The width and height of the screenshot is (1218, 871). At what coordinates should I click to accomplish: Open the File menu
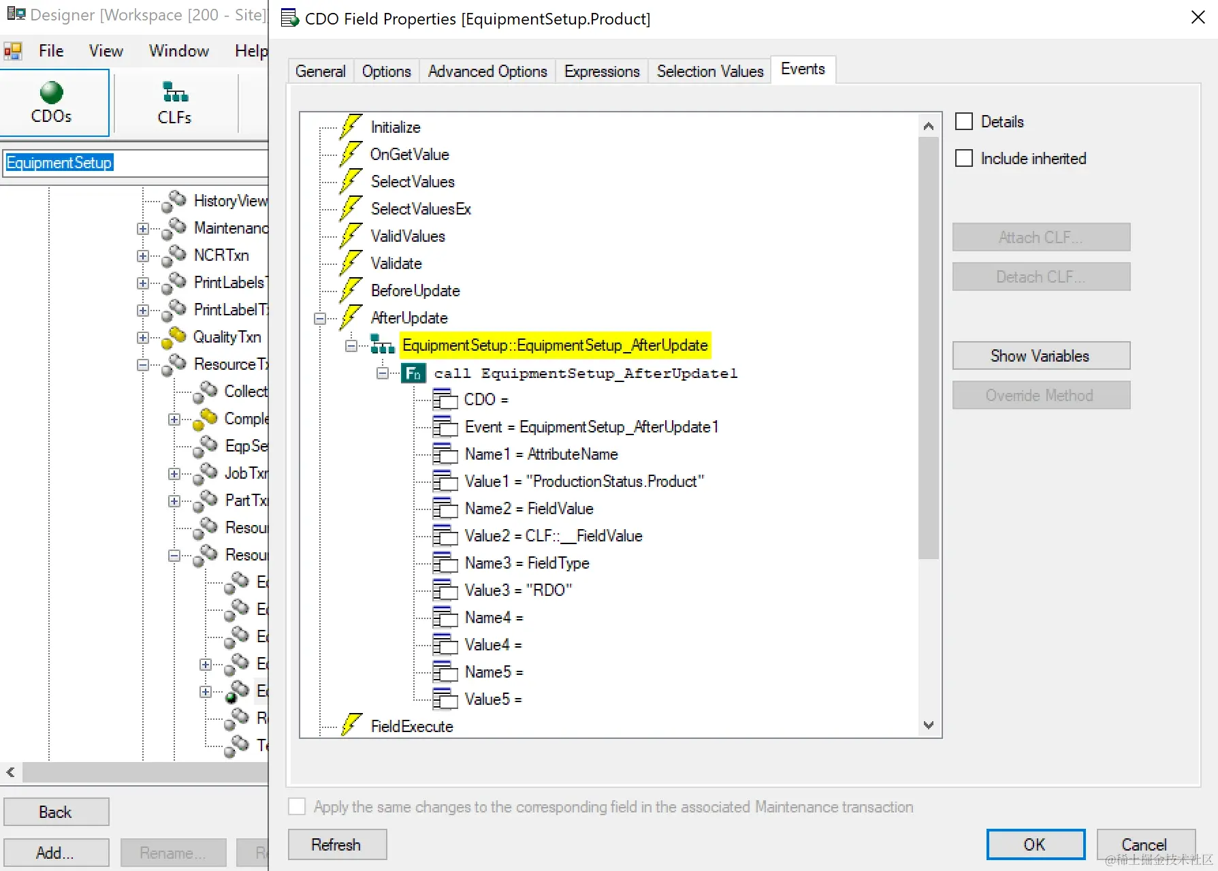(51, 51)
